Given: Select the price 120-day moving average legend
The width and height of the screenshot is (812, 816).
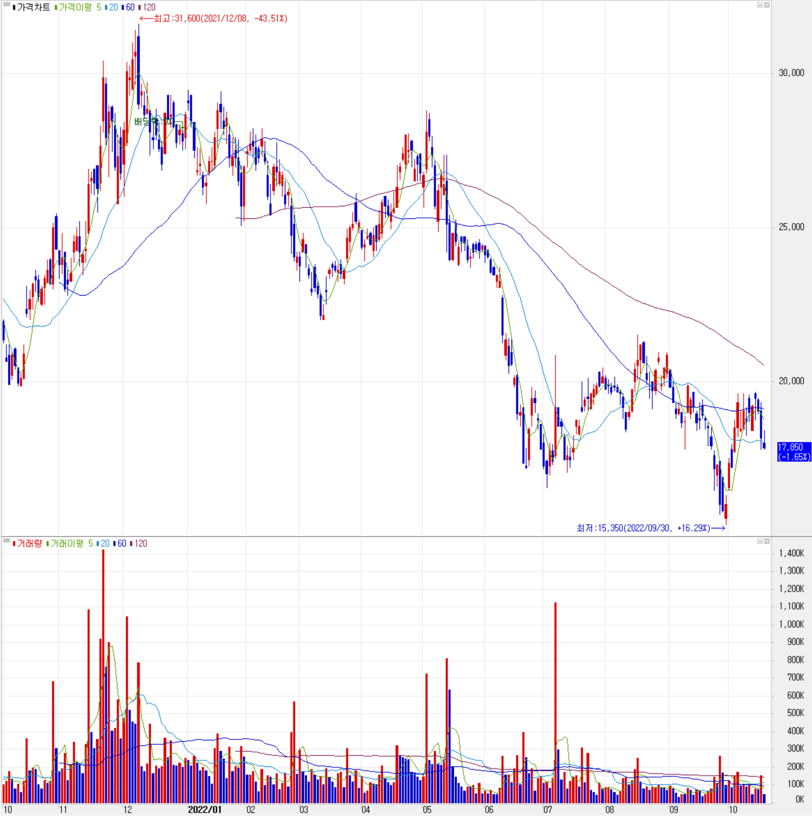Looking at the screenshot, I should pyautogui.click(x=147, y=7).
